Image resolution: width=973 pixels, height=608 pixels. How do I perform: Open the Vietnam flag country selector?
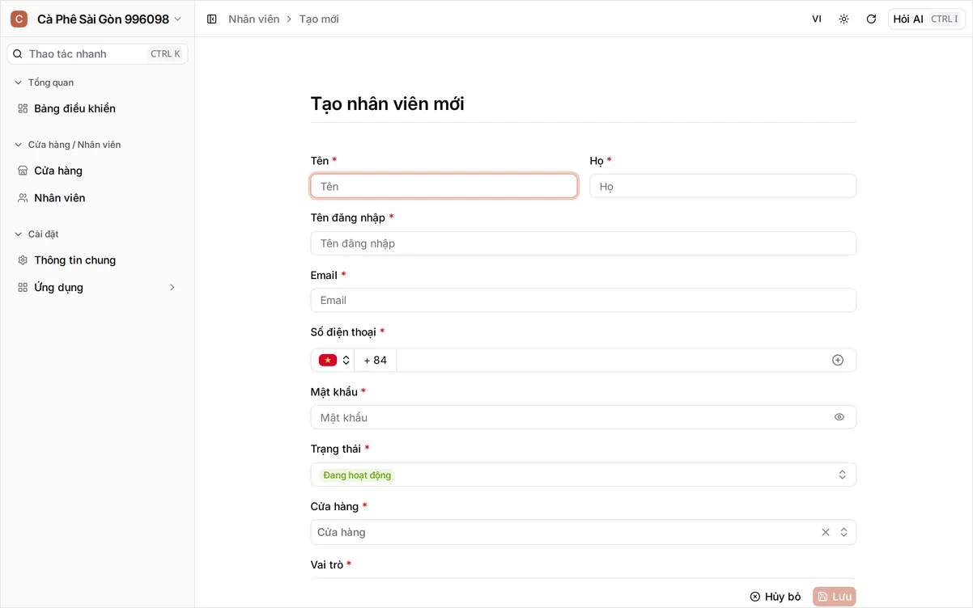[334, 360]
